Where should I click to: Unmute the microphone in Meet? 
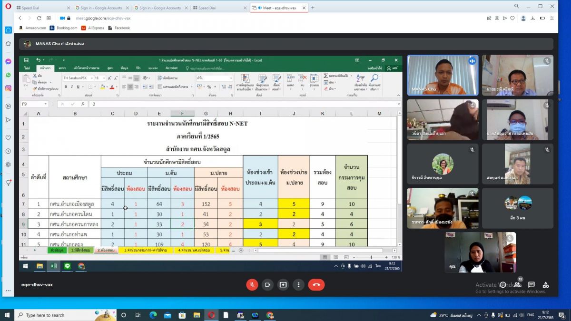tap(252, 284)
